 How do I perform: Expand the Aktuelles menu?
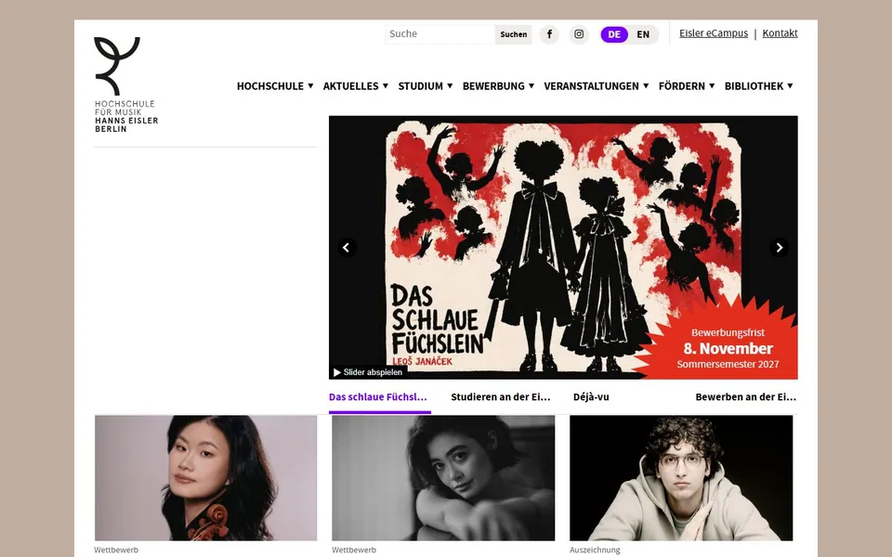[356, 85]
